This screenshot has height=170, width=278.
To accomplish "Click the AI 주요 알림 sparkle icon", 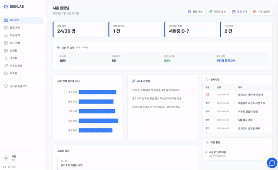I will click(134, 81).
